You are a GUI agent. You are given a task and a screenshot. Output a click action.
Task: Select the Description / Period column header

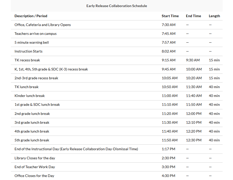(31, 16)
